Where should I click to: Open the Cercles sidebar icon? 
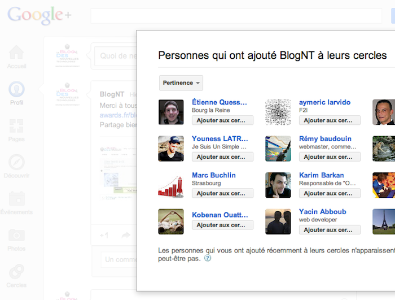pyautogui.click(x=17, y=272)
